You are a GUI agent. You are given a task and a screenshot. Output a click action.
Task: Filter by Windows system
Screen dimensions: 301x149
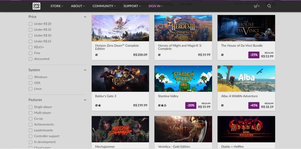pos(30,77)
